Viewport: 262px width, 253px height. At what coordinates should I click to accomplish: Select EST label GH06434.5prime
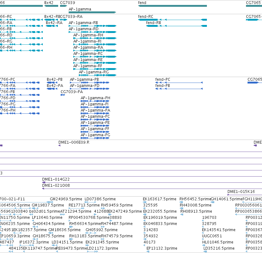click(x=49, y=224)
